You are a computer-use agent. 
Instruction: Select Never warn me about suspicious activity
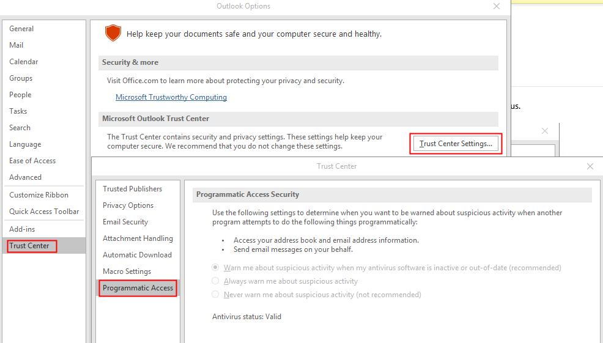[x=215, y=294]
